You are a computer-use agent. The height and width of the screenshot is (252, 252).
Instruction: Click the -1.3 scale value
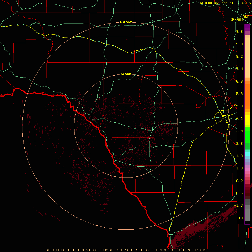pos(238,206)
